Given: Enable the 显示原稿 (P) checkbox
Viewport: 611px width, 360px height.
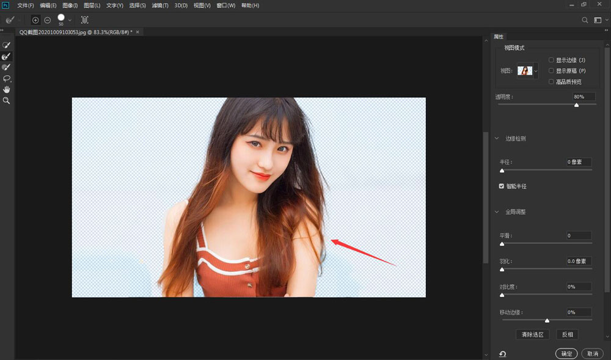Looking at the screenshot, I should (551, 71).
